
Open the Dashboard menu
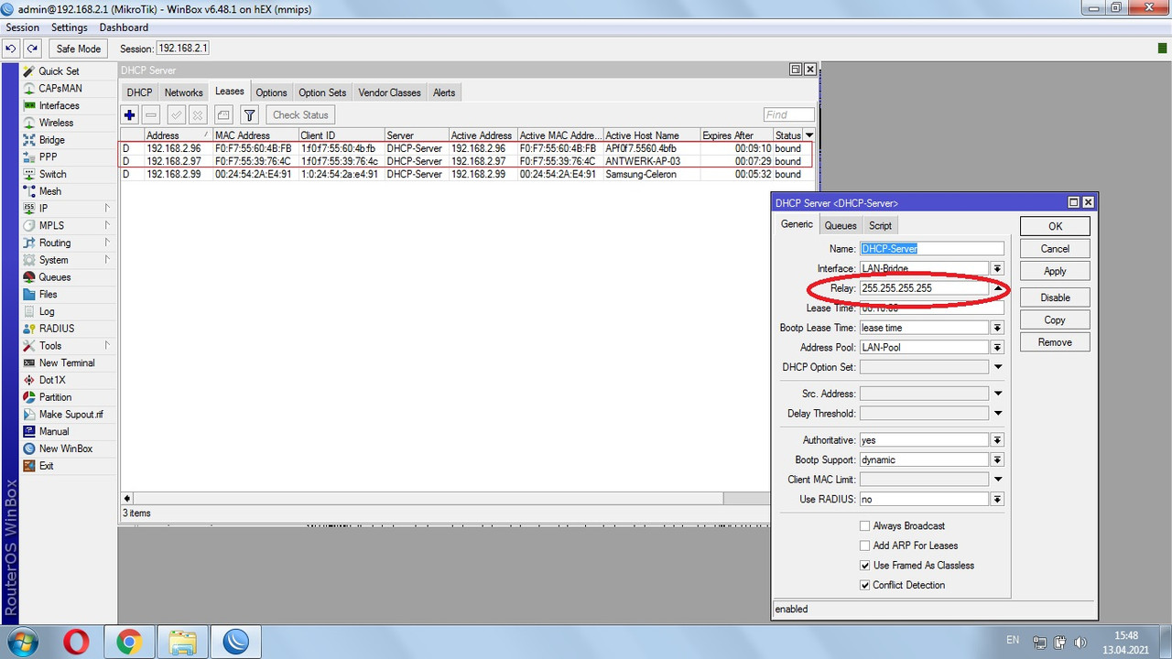tap(124, 27)
